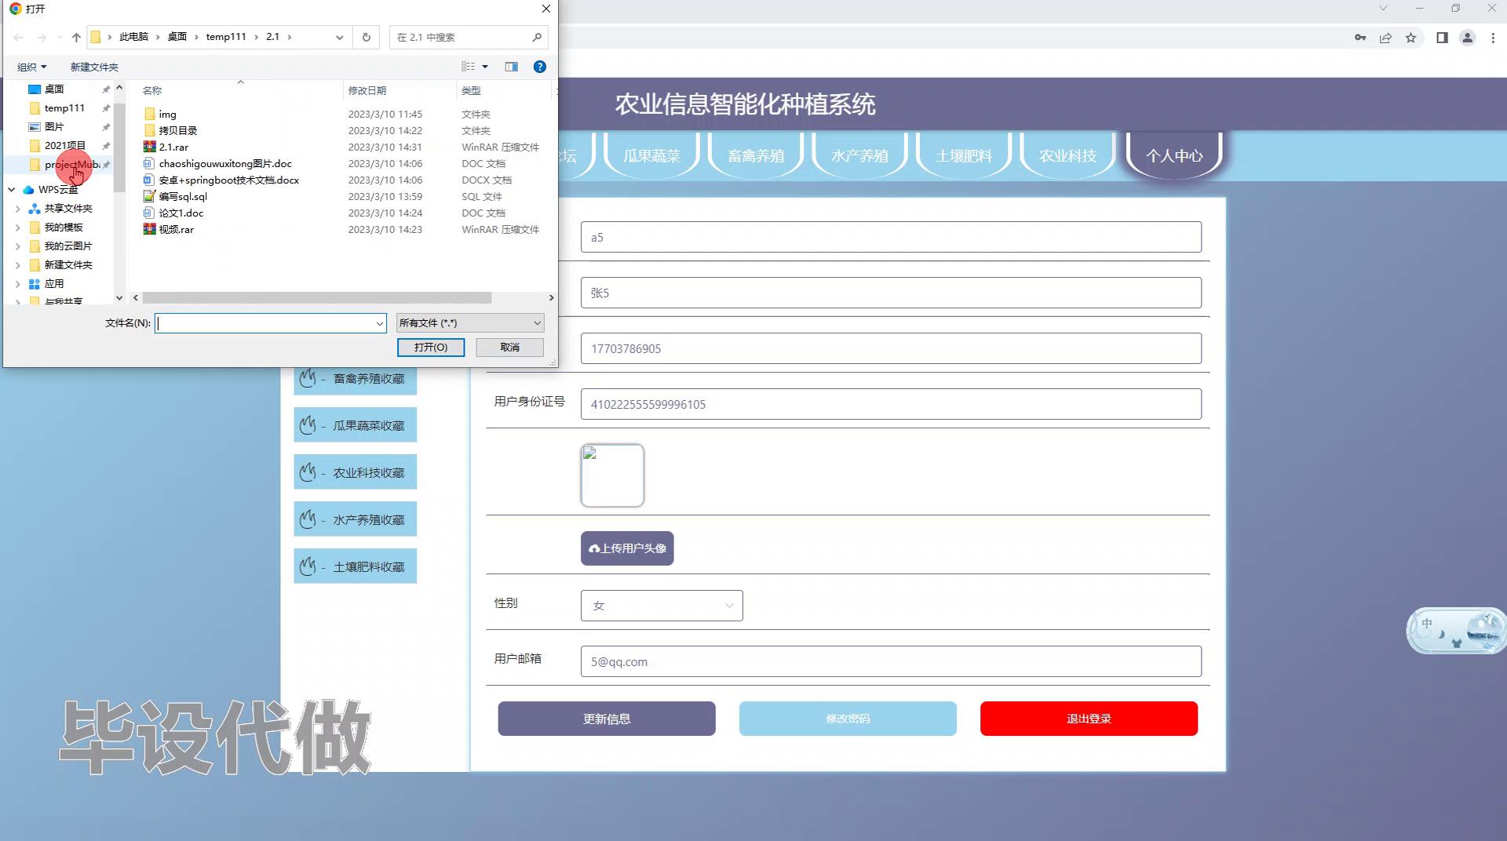The image size is (1507, 841).
Task: Click the browser password key icon
Action: point(1360,38)
